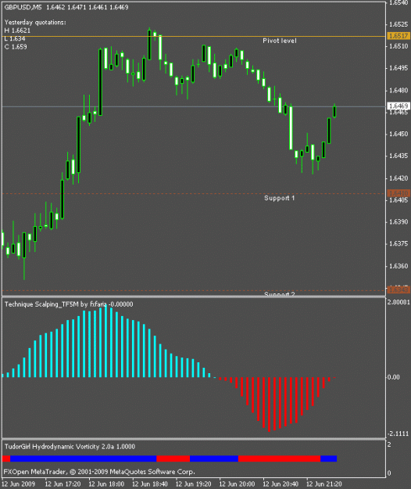
Task: Click the latest candlestick at price 1.6469
Action: click(334, 112)
